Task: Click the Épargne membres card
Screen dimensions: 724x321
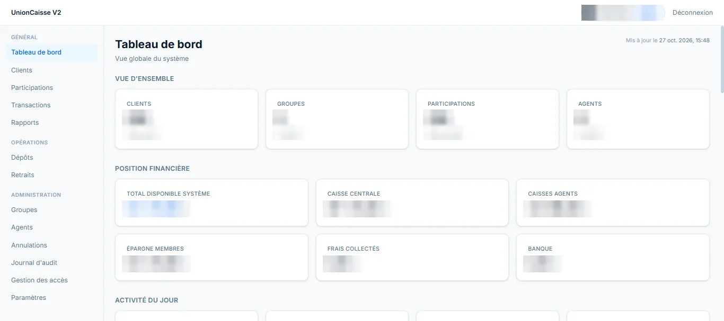Action: (211, 258)
